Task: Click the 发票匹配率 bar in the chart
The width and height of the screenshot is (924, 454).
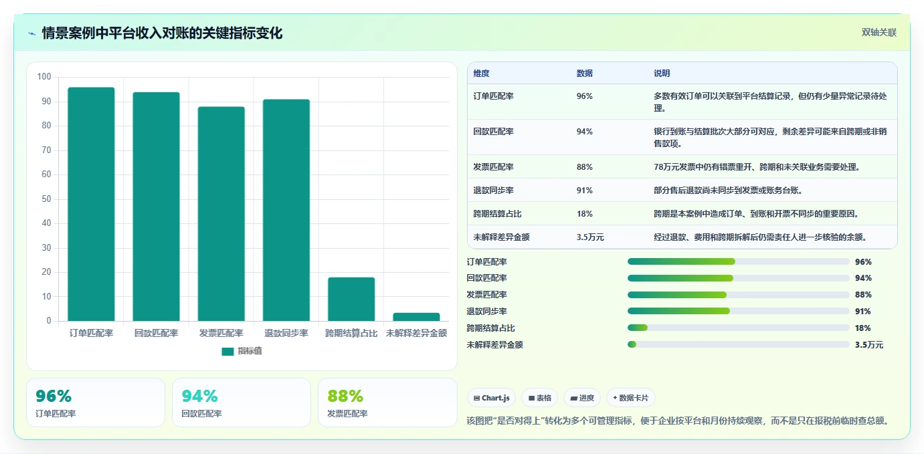Action: pos(221,214)
